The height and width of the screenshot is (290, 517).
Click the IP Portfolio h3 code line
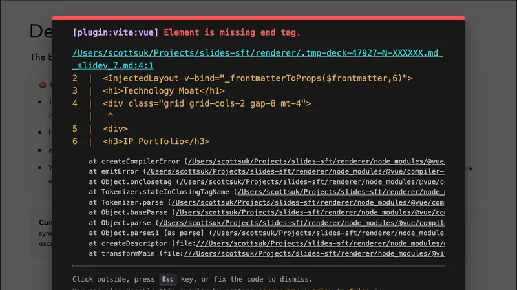[x=156, y=141]
